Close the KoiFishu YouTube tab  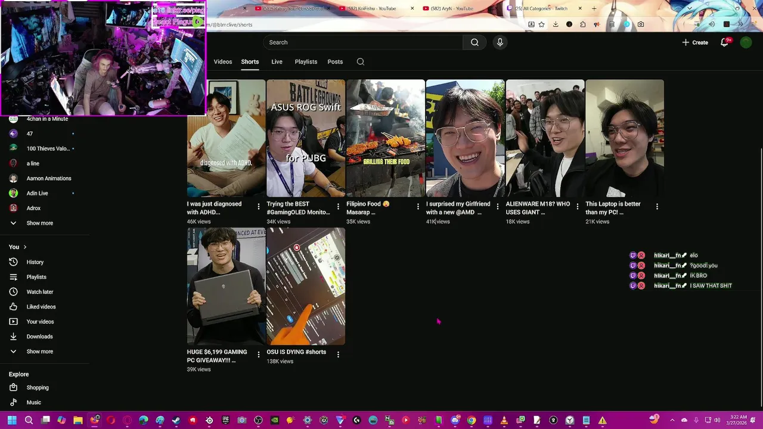pyautogui.click(x=412, y=8)
